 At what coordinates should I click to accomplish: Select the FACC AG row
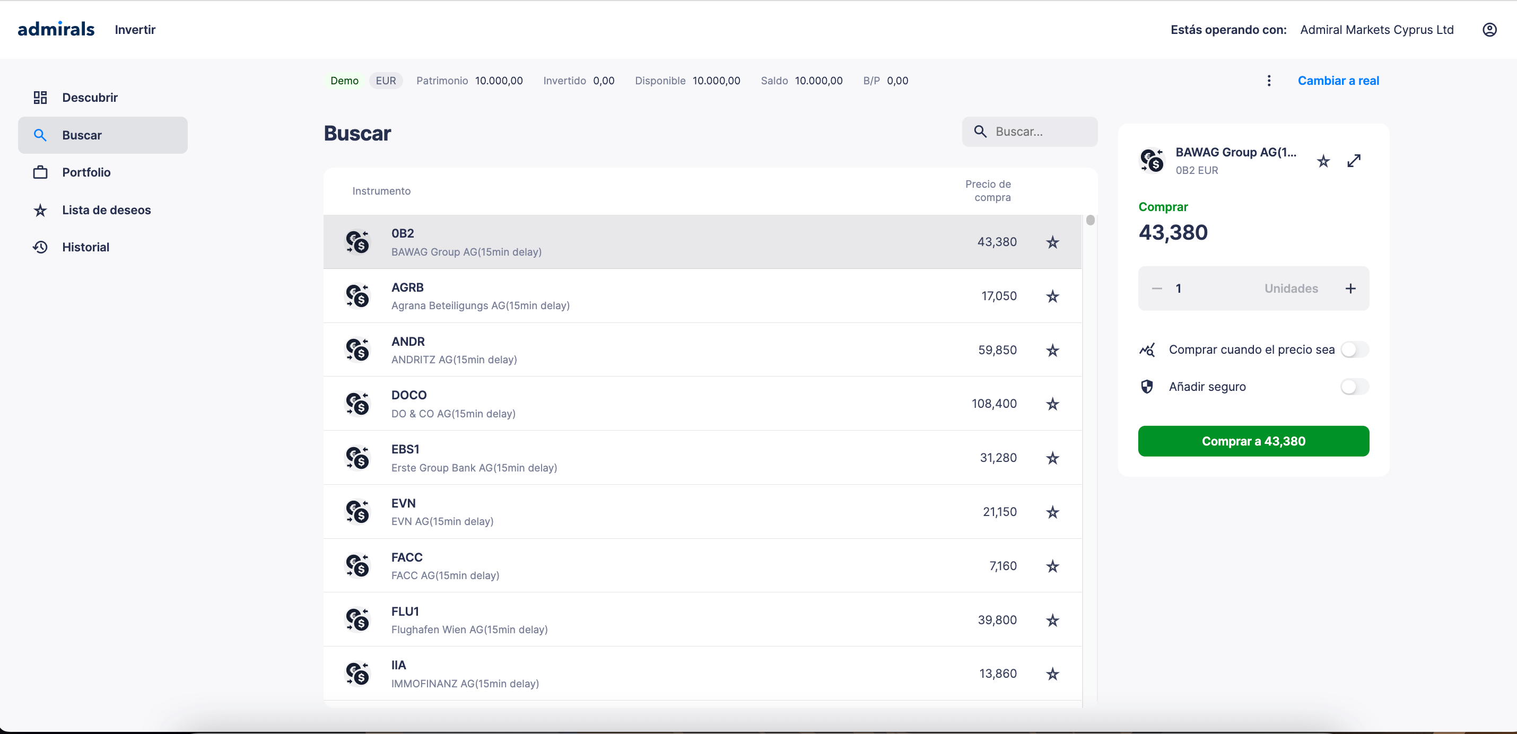point(702,566)
